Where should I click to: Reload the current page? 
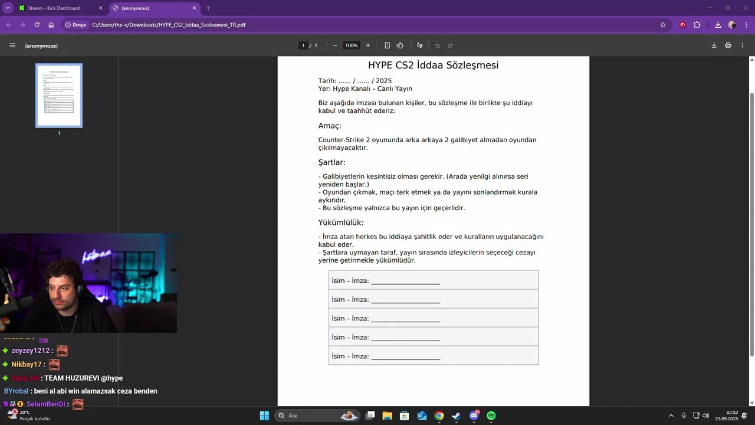coord(37,25)
